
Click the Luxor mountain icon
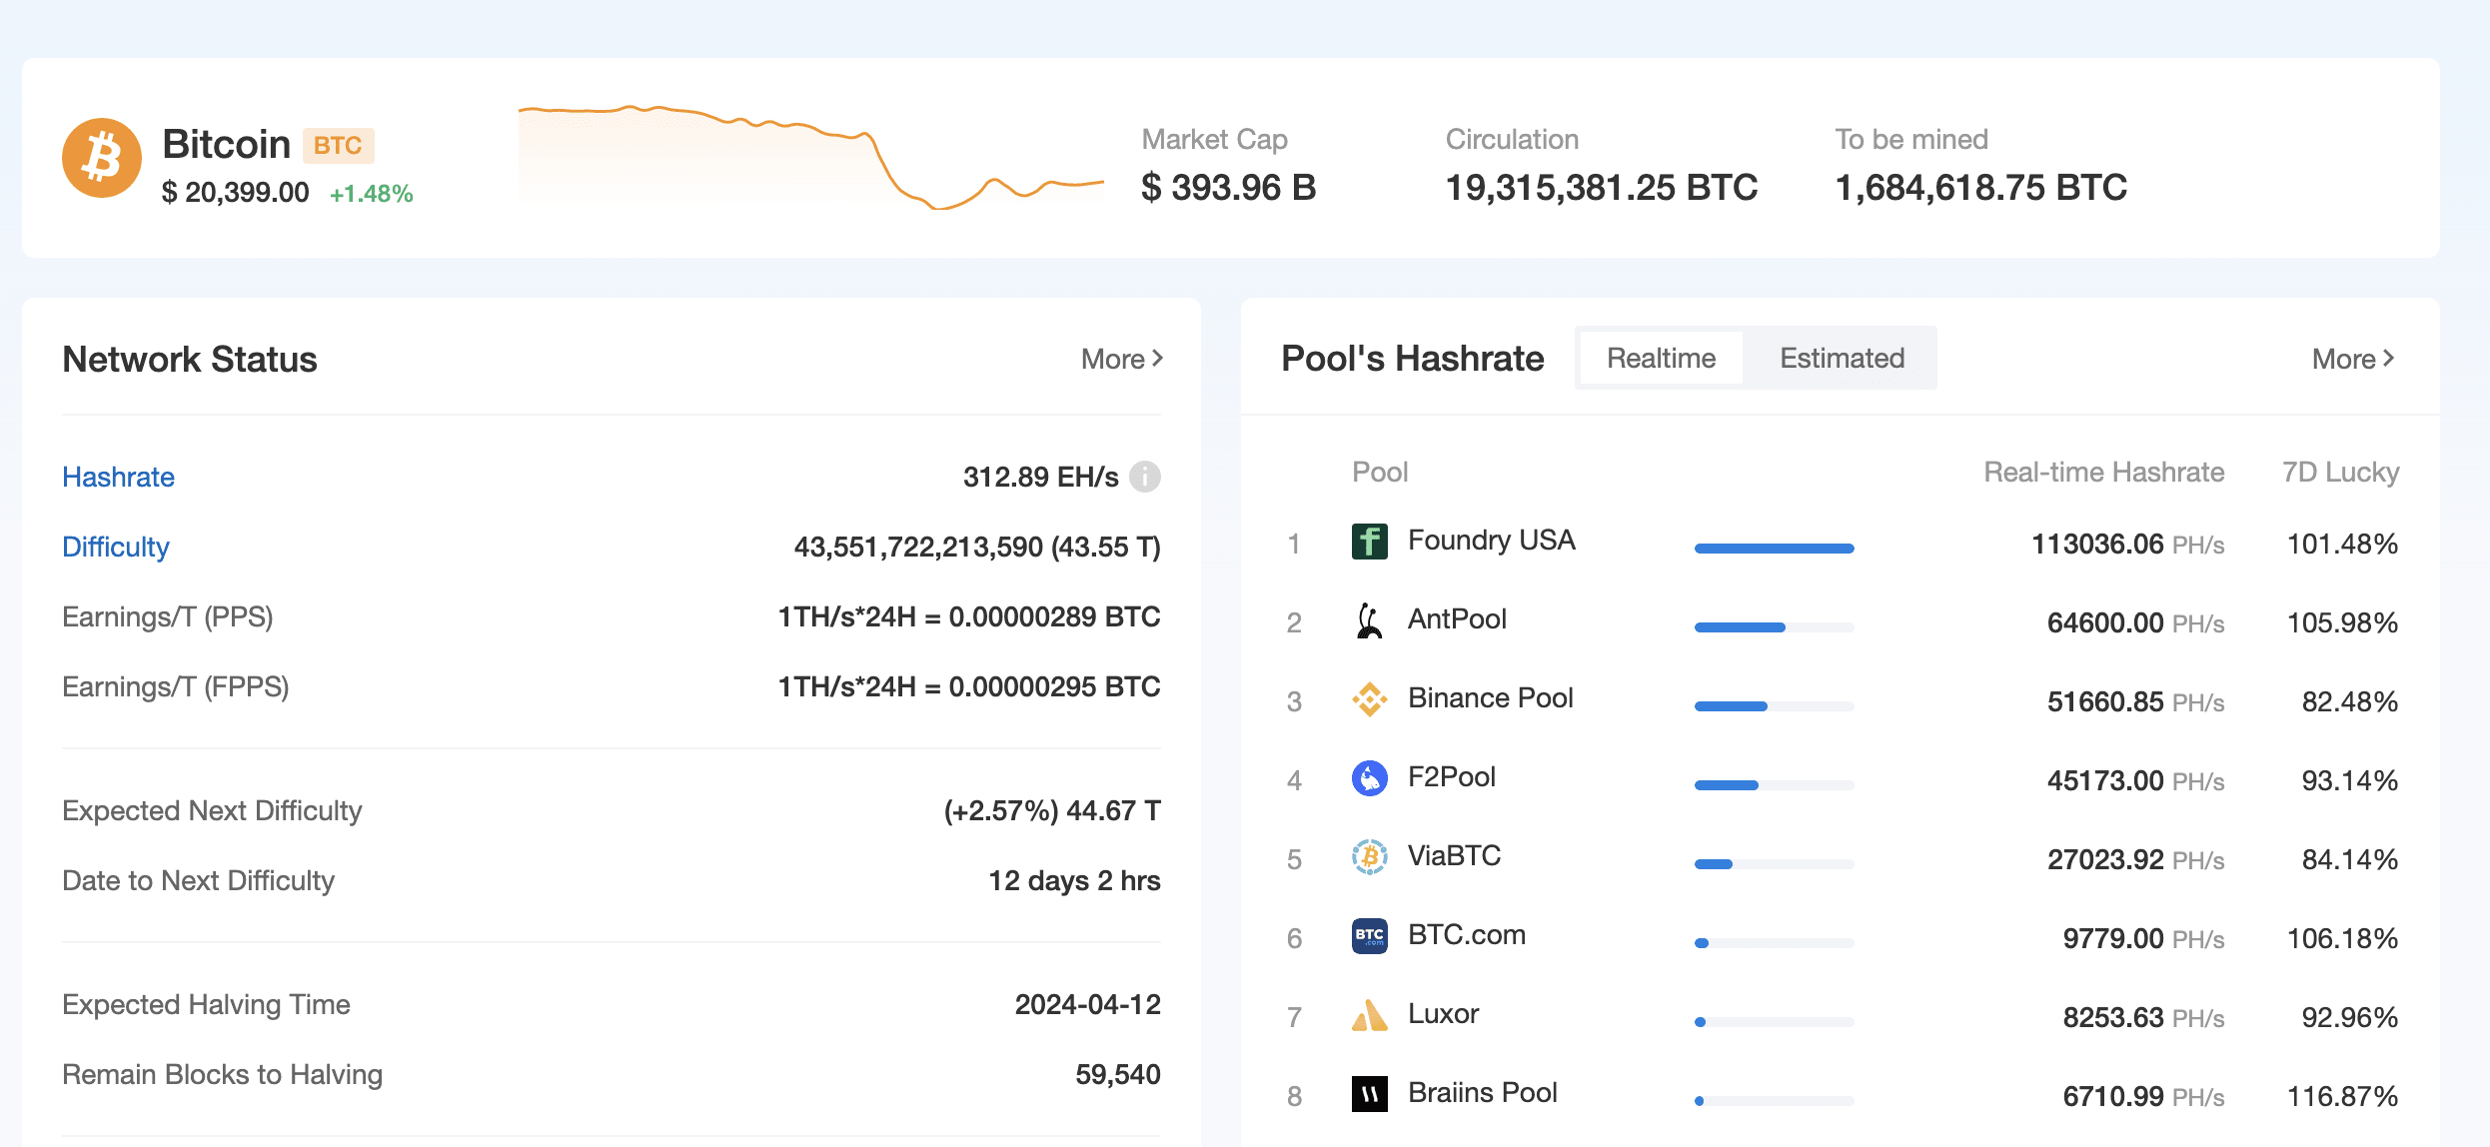tap(1369, 1015)
